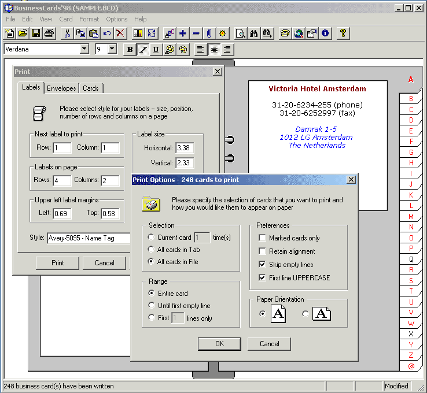
Task: Click the text color palette icon
Action: coord(170,50)
